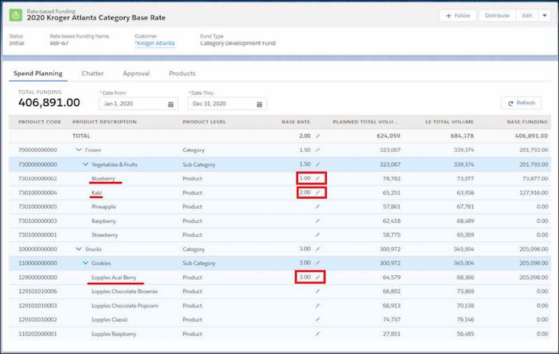The width and height of the screenshot is (559, 354).
Task: Edit Lopples Acai Berry base rate pencil
Action: tap(317, 277)
